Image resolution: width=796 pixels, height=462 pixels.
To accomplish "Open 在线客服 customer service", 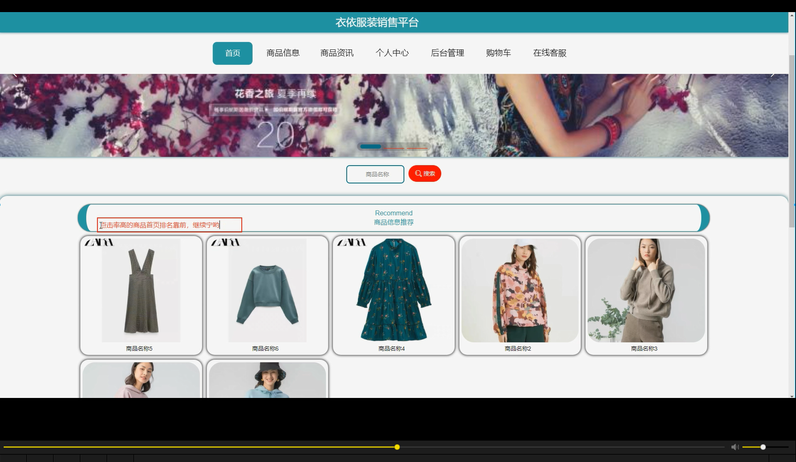I will click(549, 53).
